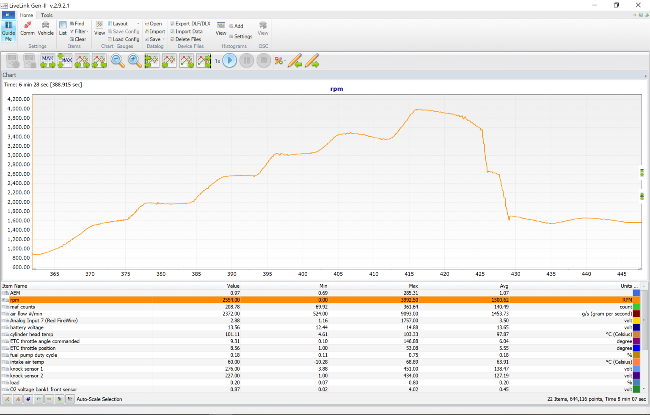
Task: Click the MAX vertical zoom icon
Action: pos(65,61)
